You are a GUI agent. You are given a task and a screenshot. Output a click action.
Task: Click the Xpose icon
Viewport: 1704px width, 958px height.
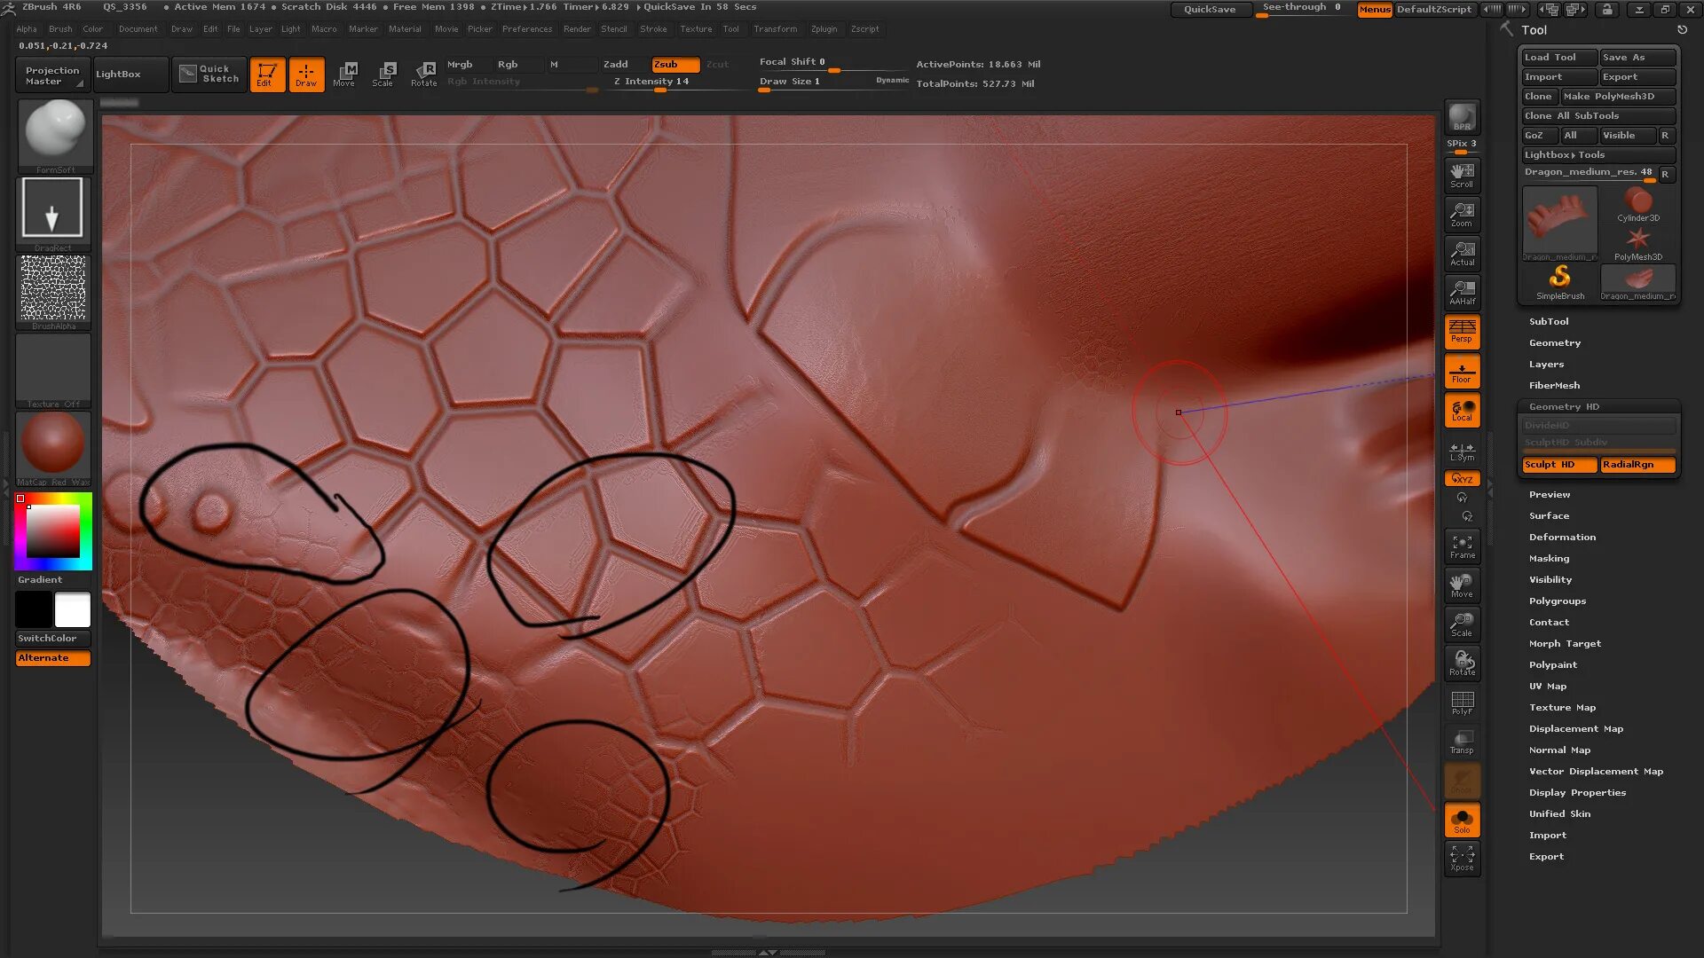1462,858
